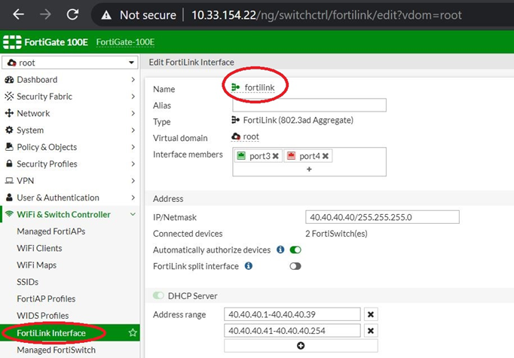514x358 pixels.
Task: Click the FortiLink Interface favorite star
Action: 133,332
